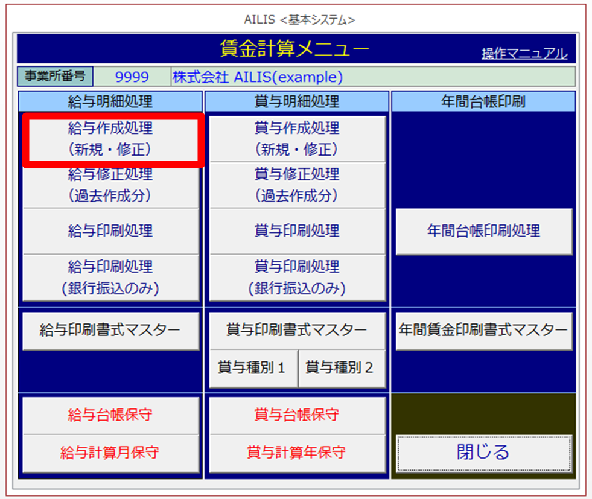Open 賞与台帳保守

[x=297, y=415]
